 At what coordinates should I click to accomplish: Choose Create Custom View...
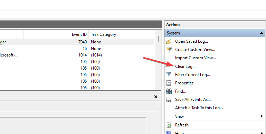pyautogui.click(x=195, y=50)
